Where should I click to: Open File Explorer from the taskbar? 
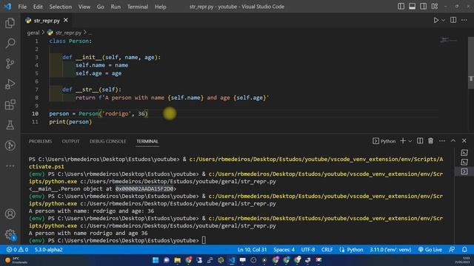click(178, 260)
